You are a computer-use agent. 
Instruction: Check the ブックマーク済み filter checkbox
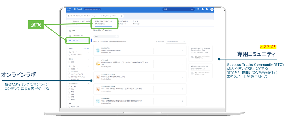click(69, 55)
